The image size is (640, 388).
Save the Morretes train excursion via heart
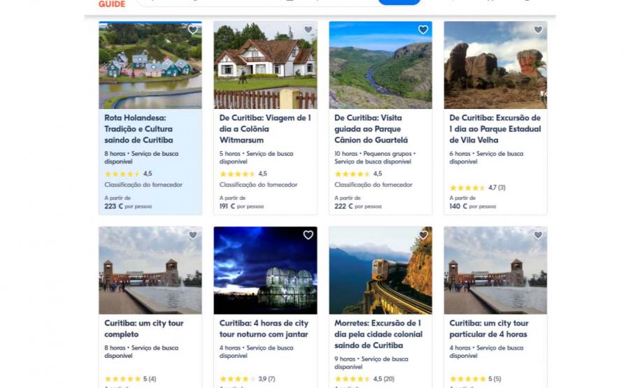point(423,236)
